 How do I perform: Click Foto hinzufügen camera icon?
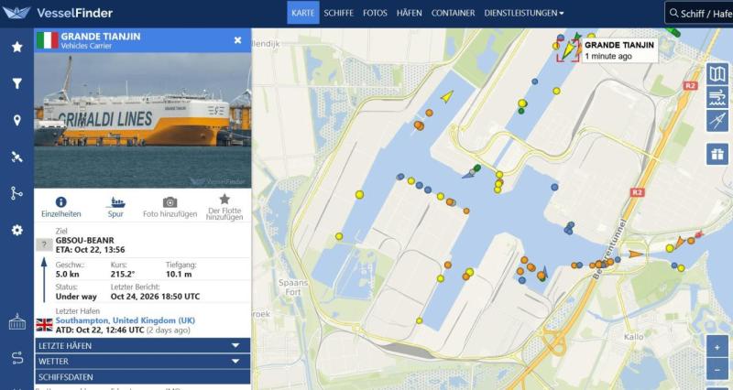[x=170, y=202]
